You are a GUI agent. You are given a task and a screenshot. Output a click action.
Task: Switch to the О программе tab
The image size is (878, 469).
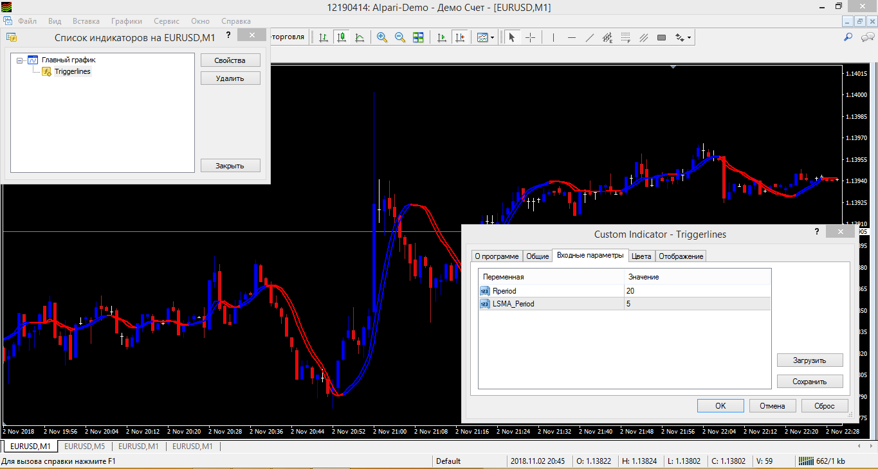click(x=497, y=256)
